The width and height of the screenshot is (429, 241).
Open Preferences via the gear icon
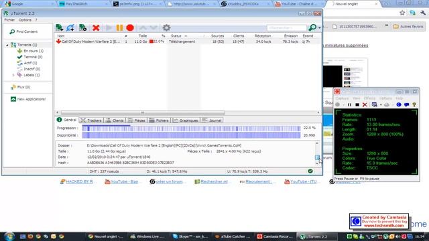pos(166,27)
